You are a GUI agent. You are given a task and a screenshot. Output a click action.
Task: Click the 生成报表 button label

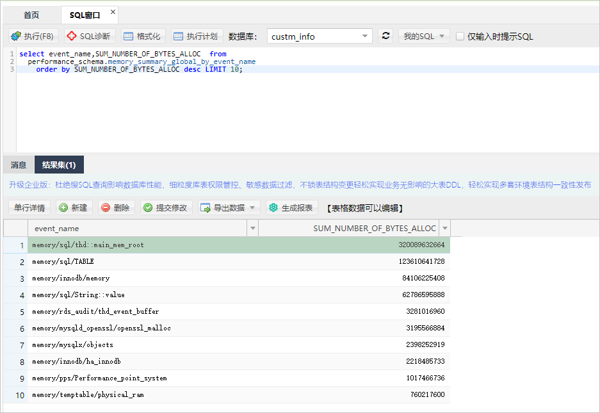[297, 208]
